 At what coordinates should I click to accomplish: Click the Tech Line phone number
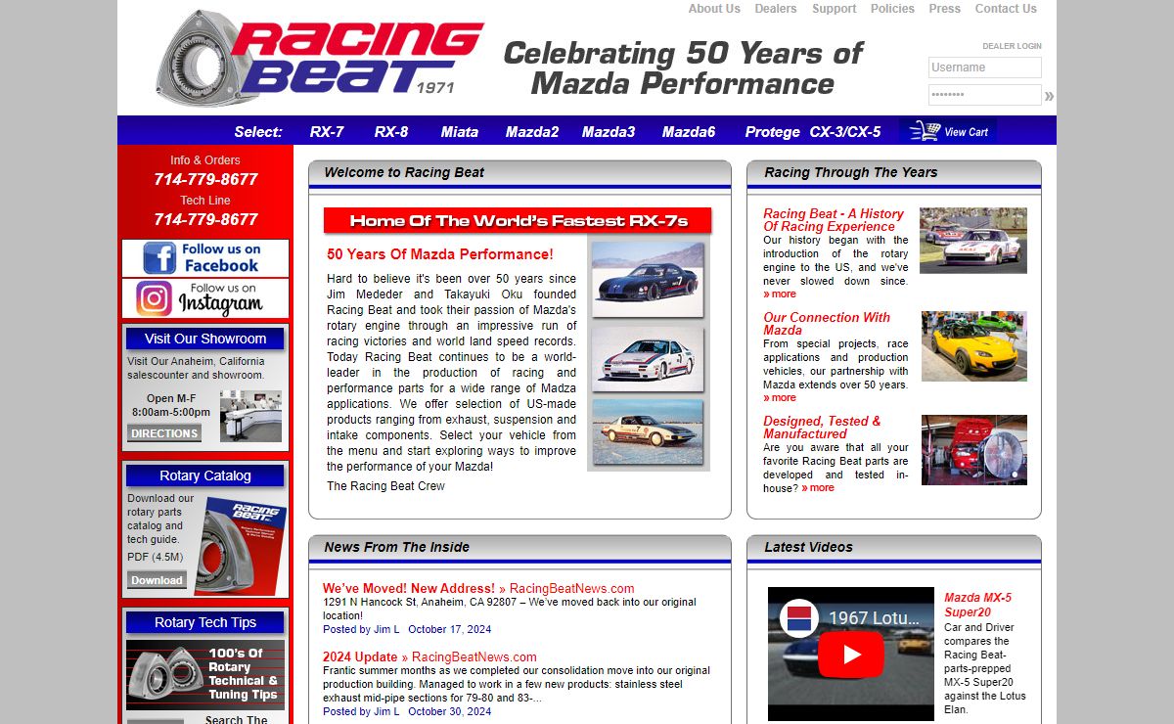coord(205,219)
